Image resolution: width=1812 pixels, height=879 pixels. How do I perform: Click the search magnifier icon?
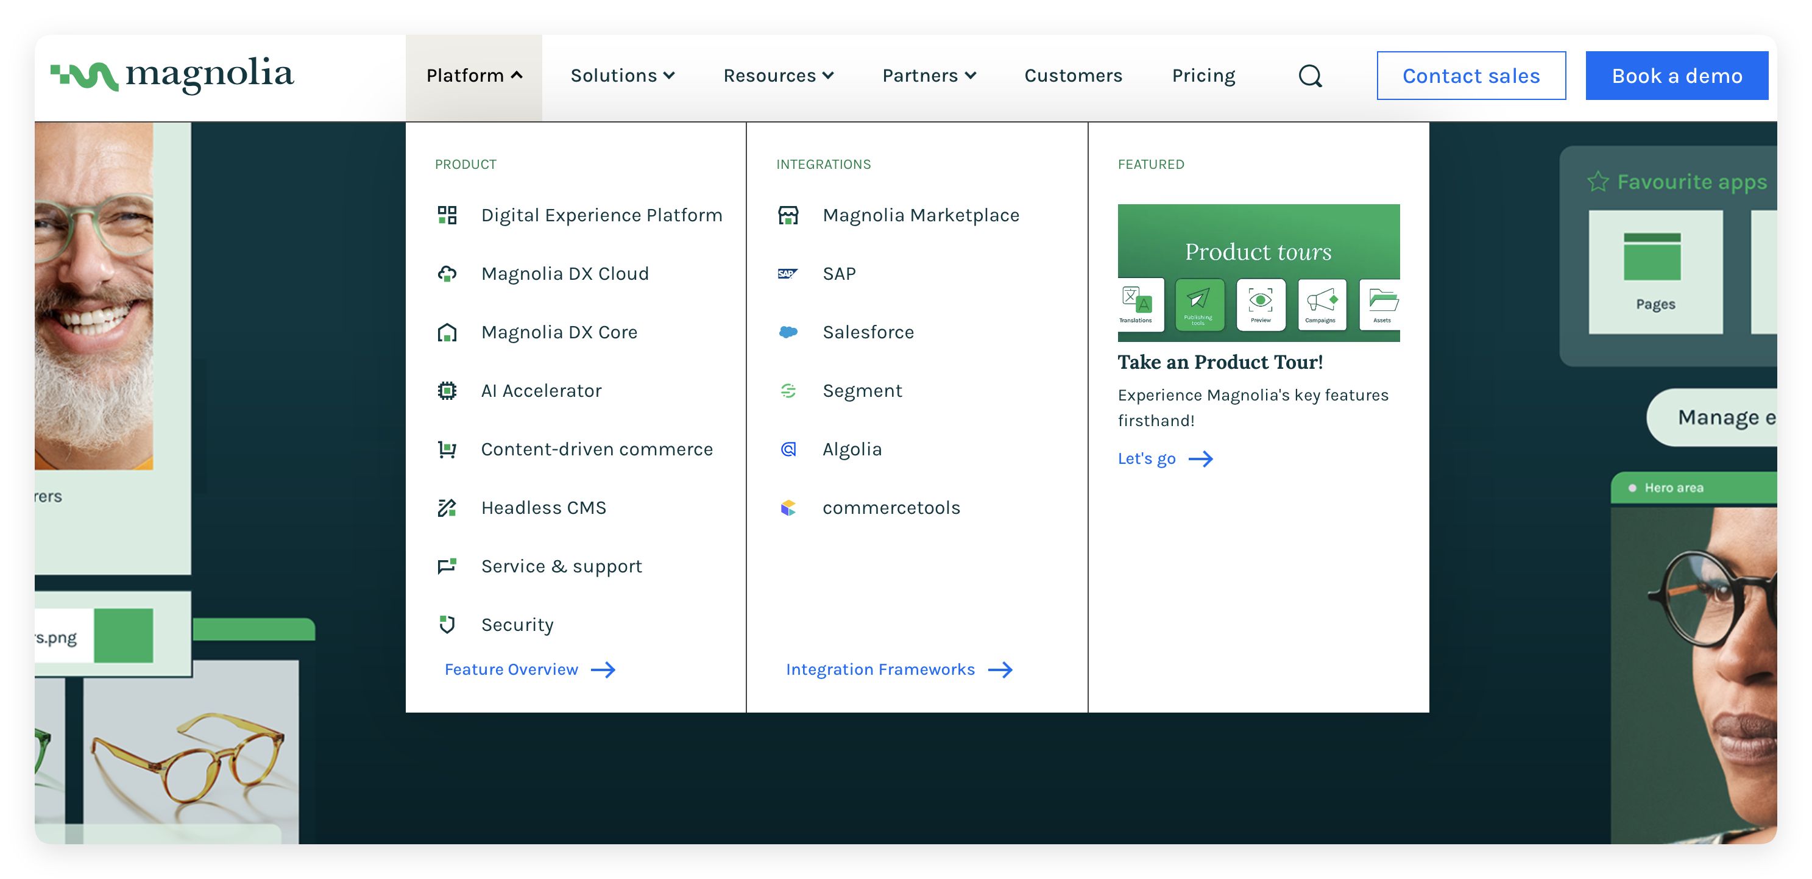point(1310,76)
